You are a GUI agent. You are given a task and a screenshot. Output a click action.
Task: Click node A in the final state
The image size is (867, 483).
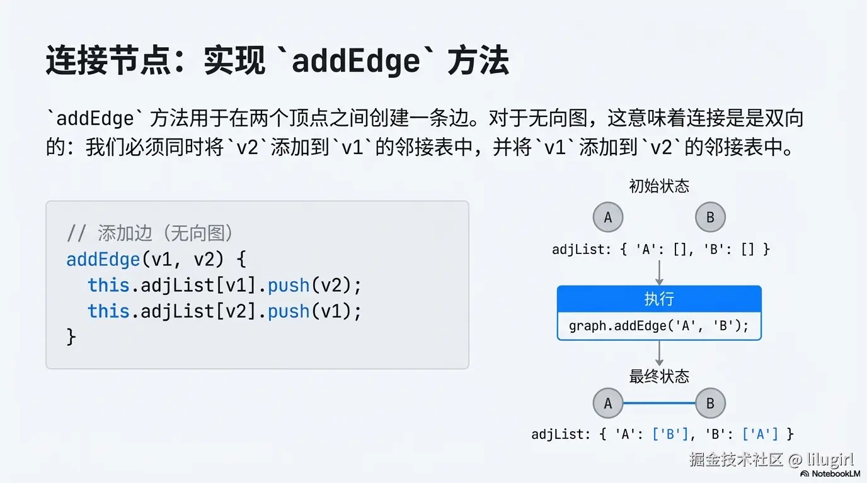click(608, 403)
